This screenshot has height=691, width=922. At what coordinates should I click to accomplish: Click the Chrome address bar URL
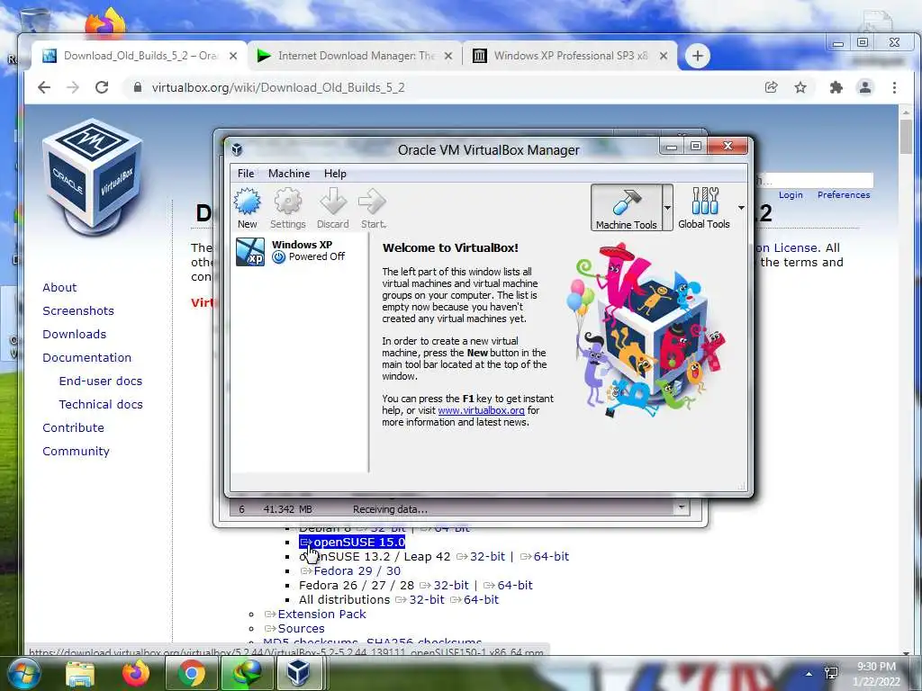click(x=278, y=87)
